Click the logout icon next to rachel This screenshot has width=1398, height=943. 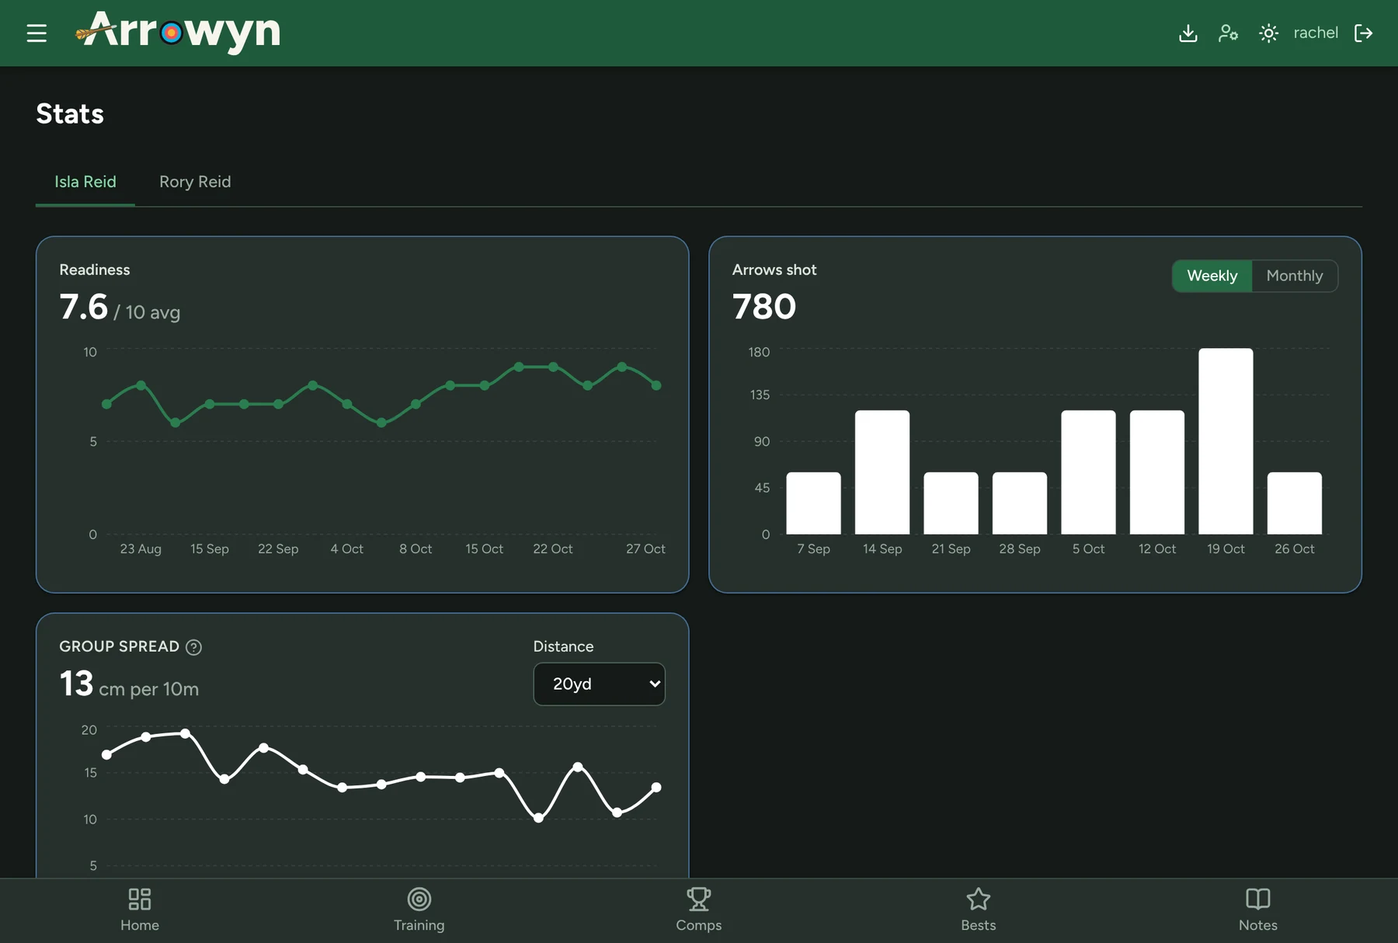pos(1363,33)
